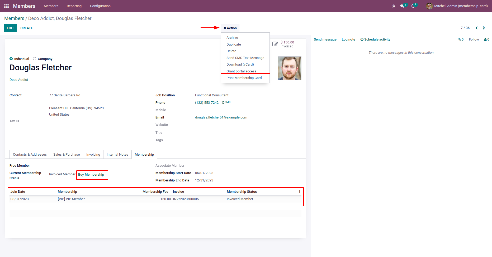Open the Reporting menu
Screen dimensions: 492x257
click(x=74, y=6)
